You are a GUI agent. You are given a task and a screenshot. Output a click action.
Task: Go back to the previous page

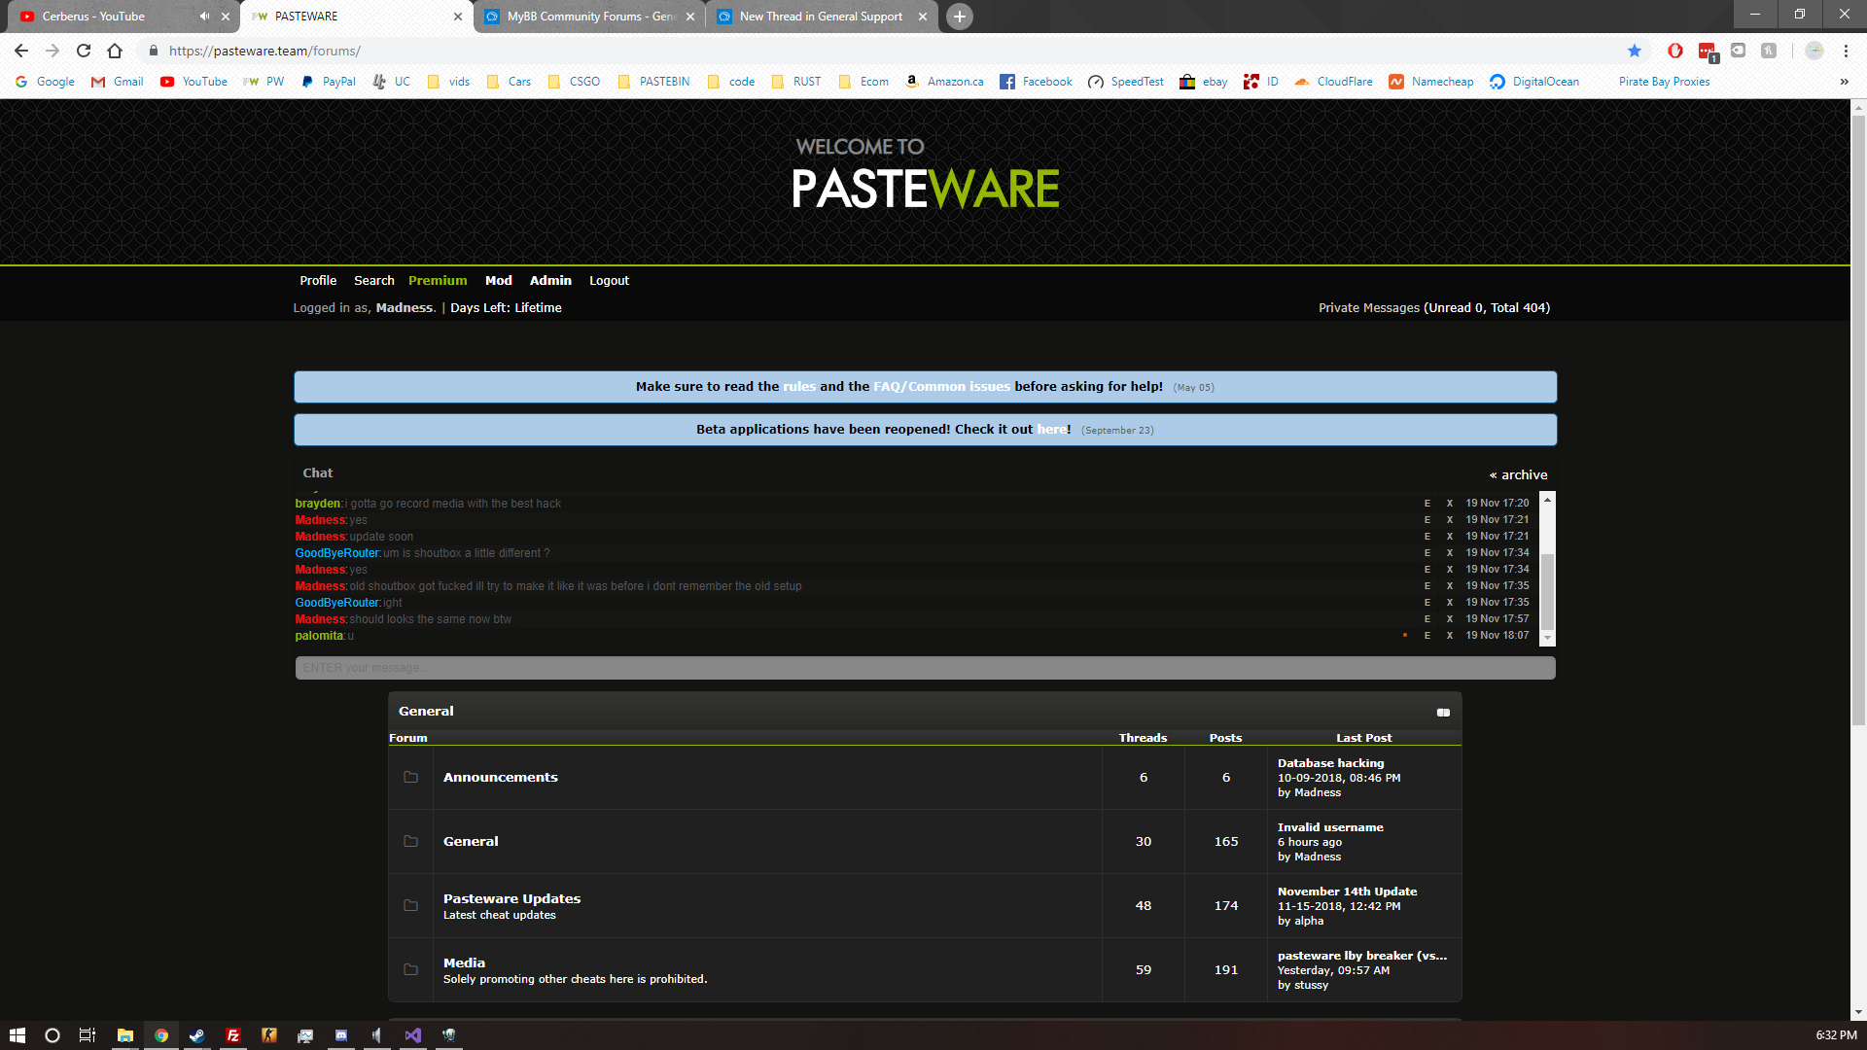tap(21, 51)
